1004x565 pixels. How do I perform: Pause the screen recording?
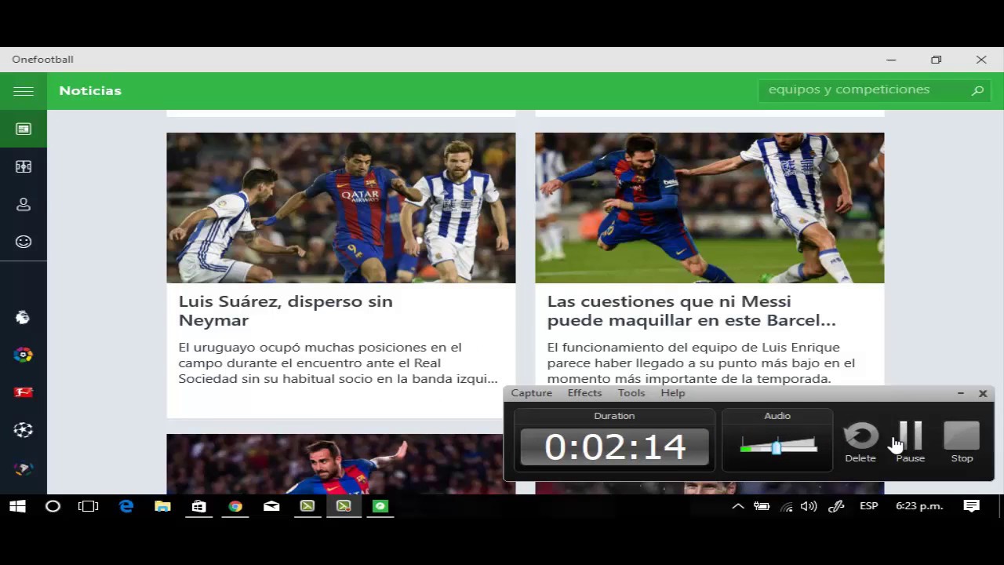(911, 442)
